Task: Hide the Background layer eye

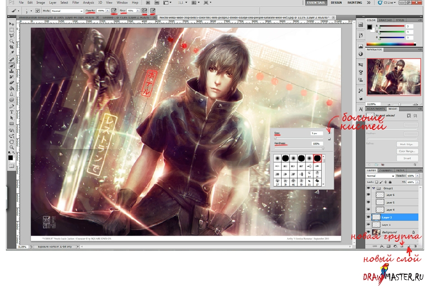Action: pyautogui.click(x=368, y=232)
